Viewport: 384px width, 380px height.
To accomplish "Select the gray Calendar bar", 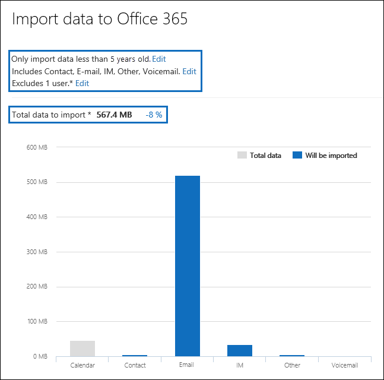I will coord(82,348).
